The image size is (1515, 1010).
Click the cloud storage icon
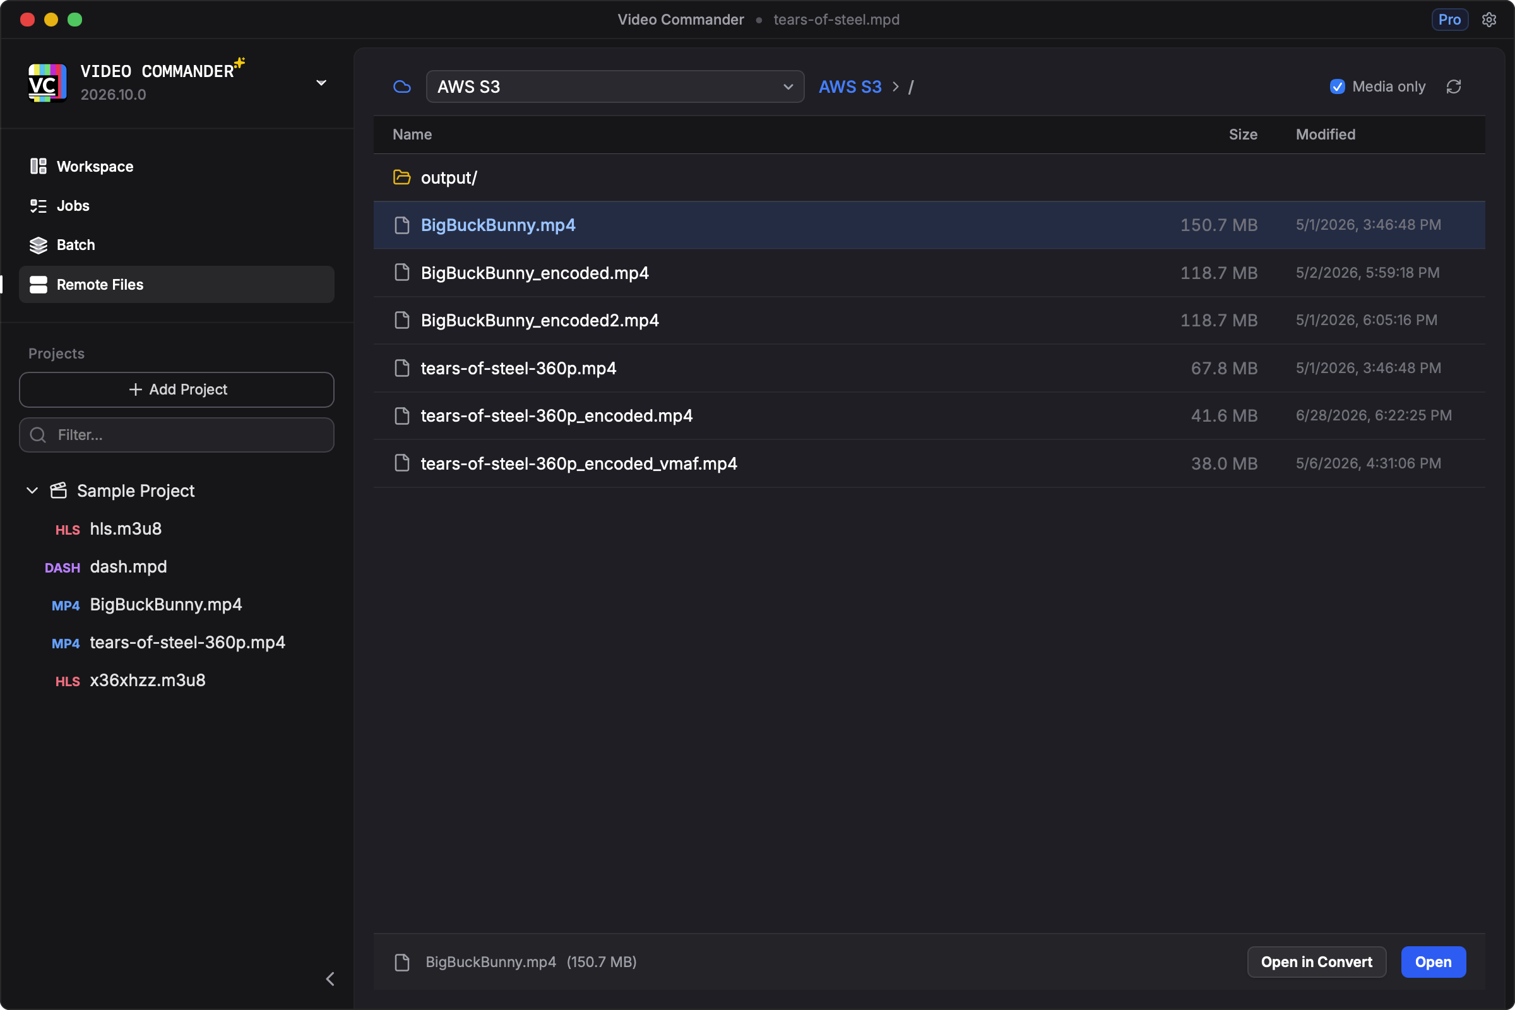pyautogui.click(x=402, y=86)
